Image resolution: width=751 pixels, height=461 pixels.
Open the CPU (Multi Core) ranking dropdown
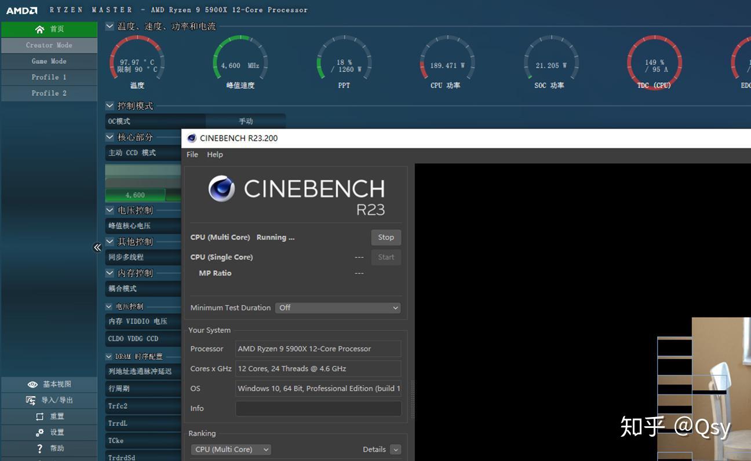click(x=231, y=449)
